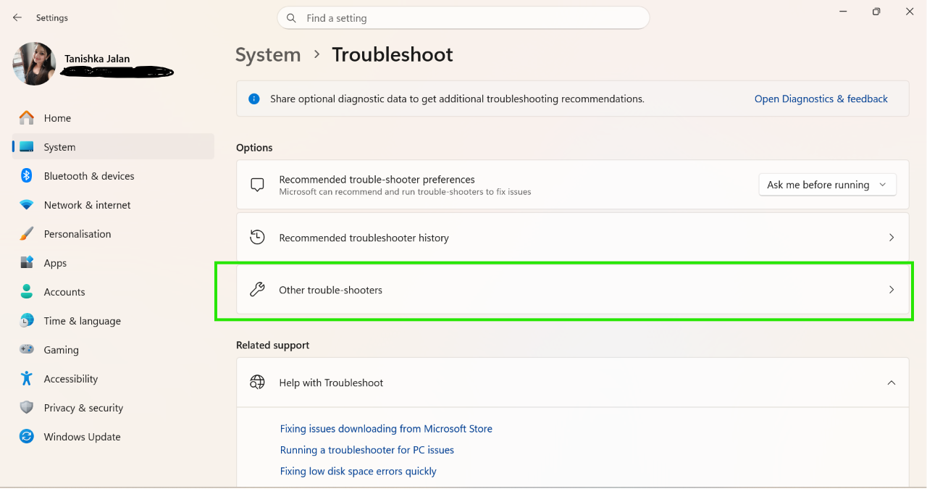Click the history clock icon
Image resolution: width=927 pixels, height=489 pixels.
tap(257, 237)
